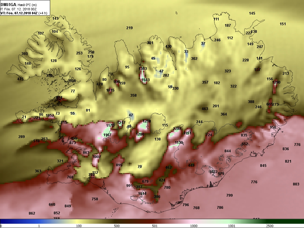Viewport: 304px width, 228px height.
Task: Click the 1543 height value on the map
Action: (145, 80)
